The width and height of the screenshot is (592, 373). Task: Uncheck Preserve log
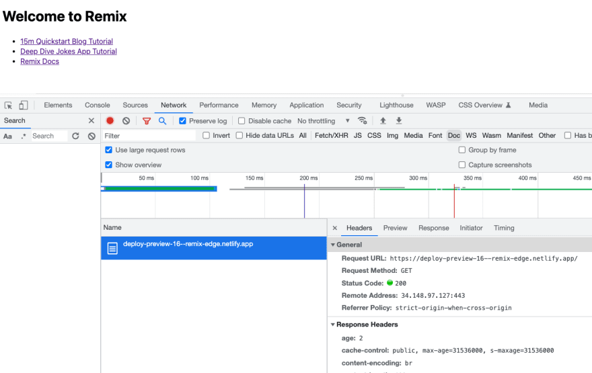(182, 121)
